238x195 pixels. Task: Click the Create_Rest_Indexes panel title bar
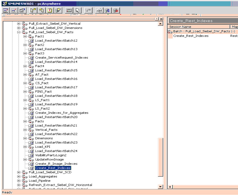203,21
